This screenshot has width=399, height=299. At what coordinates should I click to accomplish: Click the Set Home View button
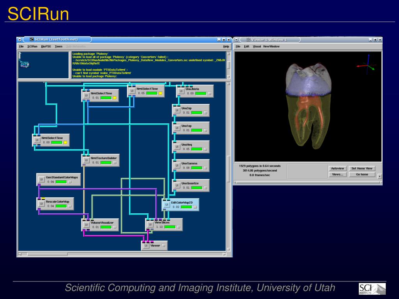point(362,168)
